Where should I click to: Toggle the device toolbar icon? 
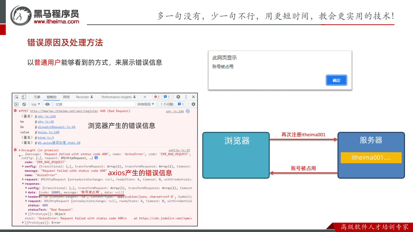click(x=24, y=97)
